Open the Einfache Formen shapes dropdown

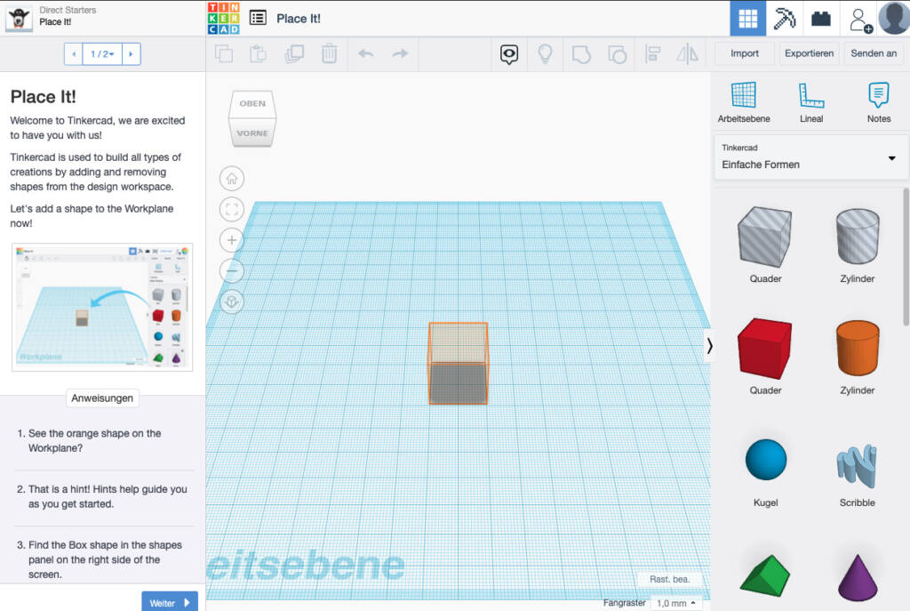click(810, 157)
